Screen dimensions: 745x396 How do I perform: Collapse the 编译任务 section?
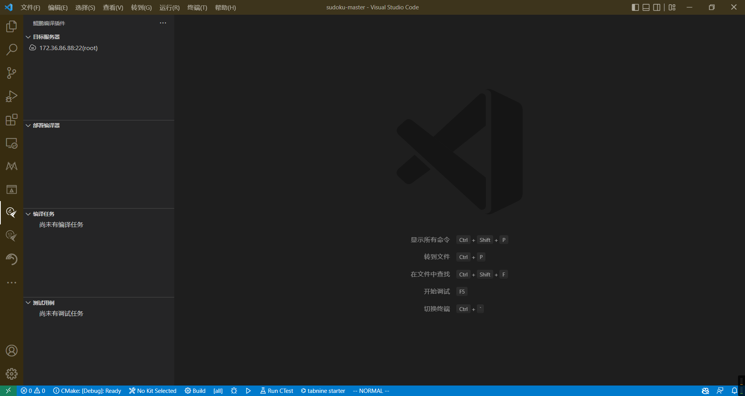point(28,214)
